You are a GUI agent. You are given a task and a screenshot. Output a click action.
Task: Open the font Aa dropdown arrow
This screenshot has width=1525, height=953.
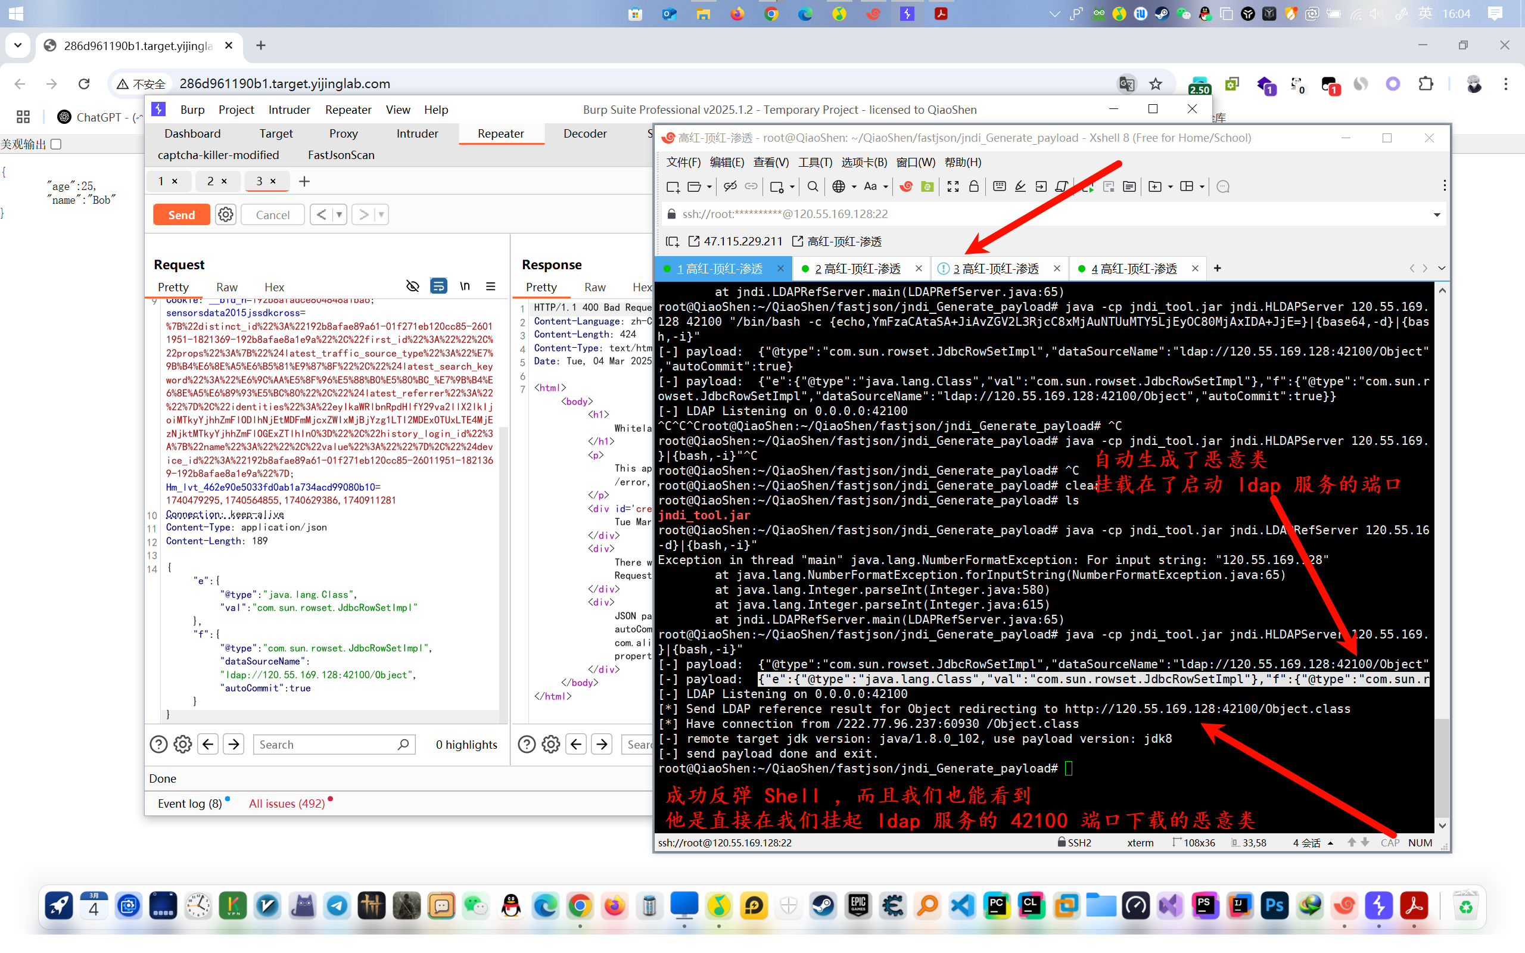click(x=885, y=186)
